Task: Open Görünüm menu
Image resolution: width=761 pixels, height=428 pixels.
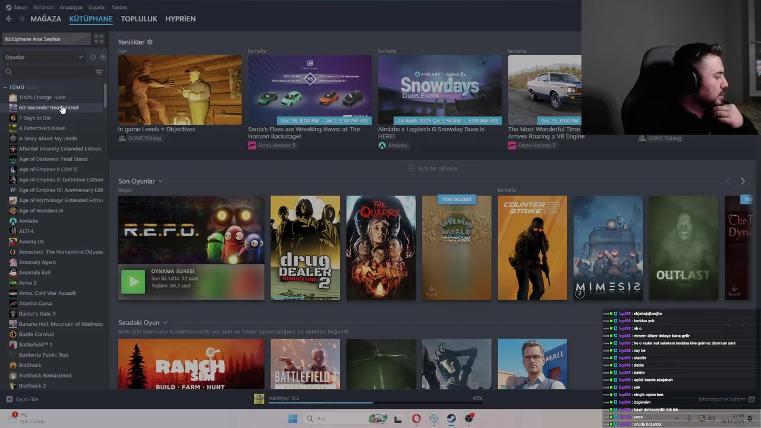Action: (43, 7)
